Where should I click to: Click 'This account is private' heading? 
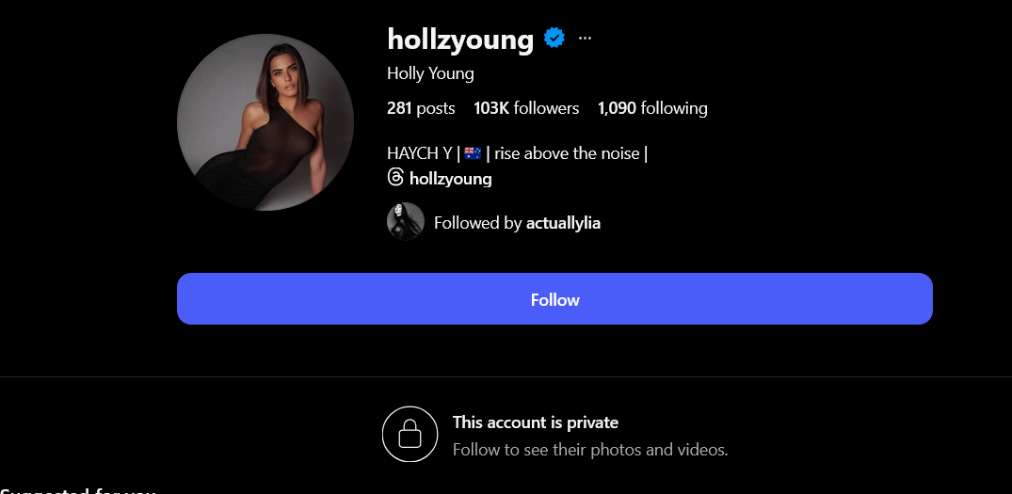click(535, 422)
